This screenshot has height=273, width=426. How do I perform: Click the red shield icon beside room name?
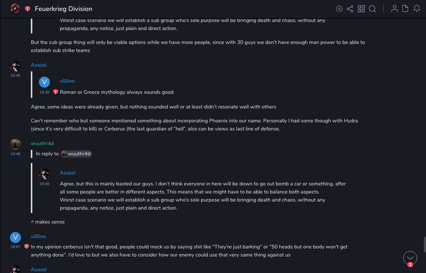coord(28,9)
